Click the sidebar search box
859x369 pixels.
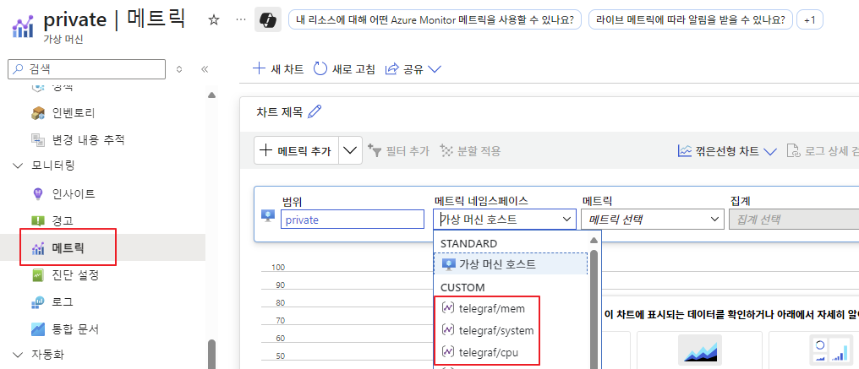click(86, 69)
